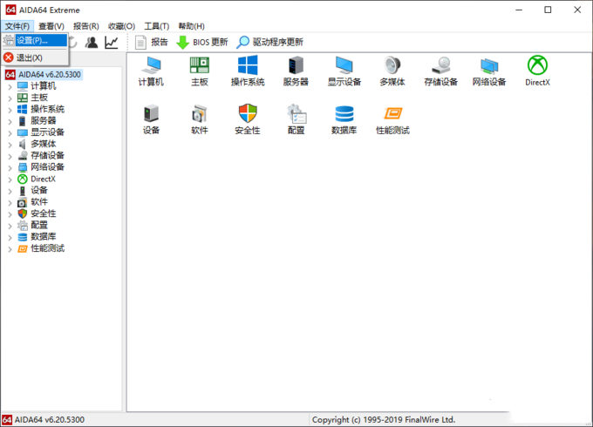Open the 帮助(H) menu
This screenshot has width=593, height=427.
pos(191,26)
